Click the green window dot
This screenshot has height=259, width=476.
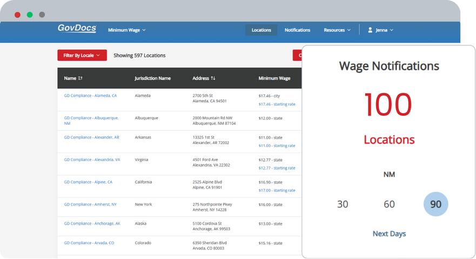coord(30,15)
